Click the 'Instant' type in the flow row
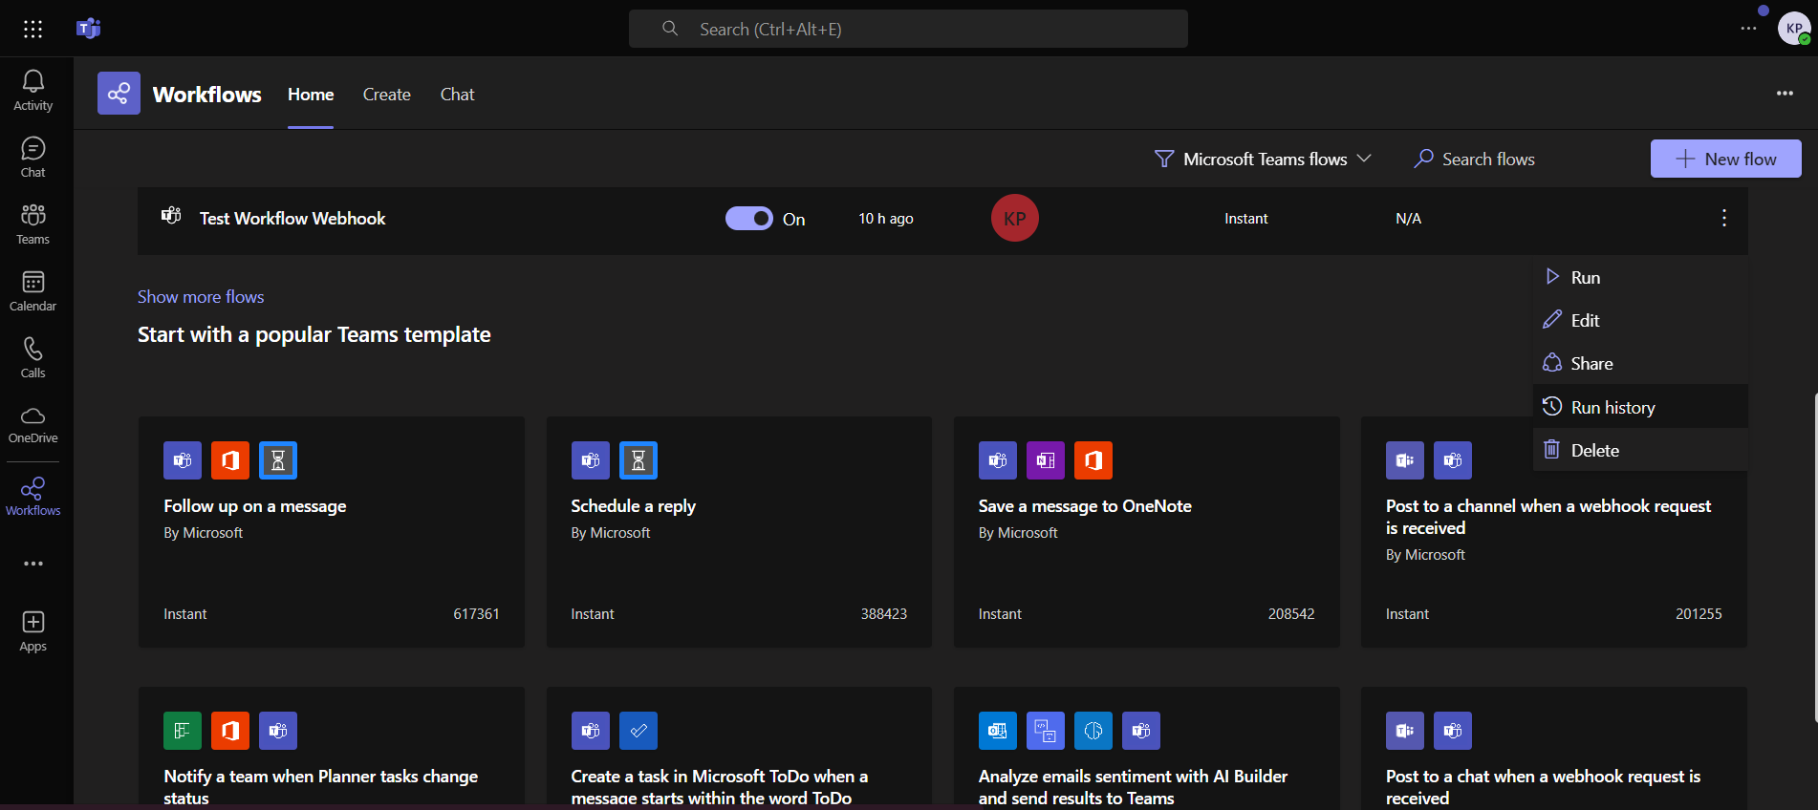The width and height of the screenshot is (1818, 810). [x=1246, y=219]
